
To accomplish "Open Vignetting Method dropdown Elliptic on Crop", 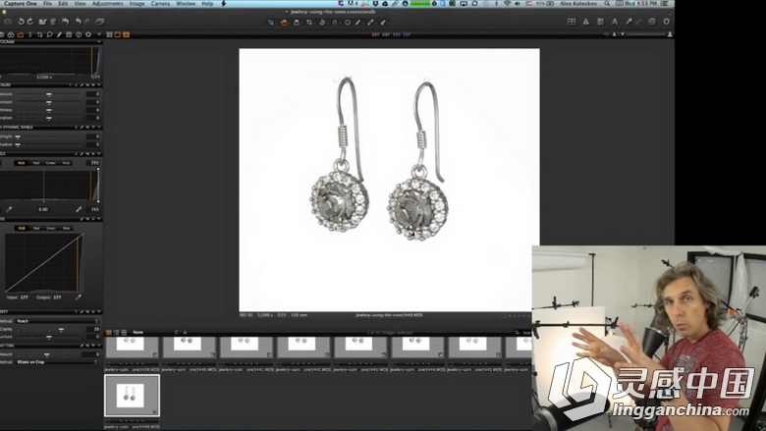I will coord(58,362).
